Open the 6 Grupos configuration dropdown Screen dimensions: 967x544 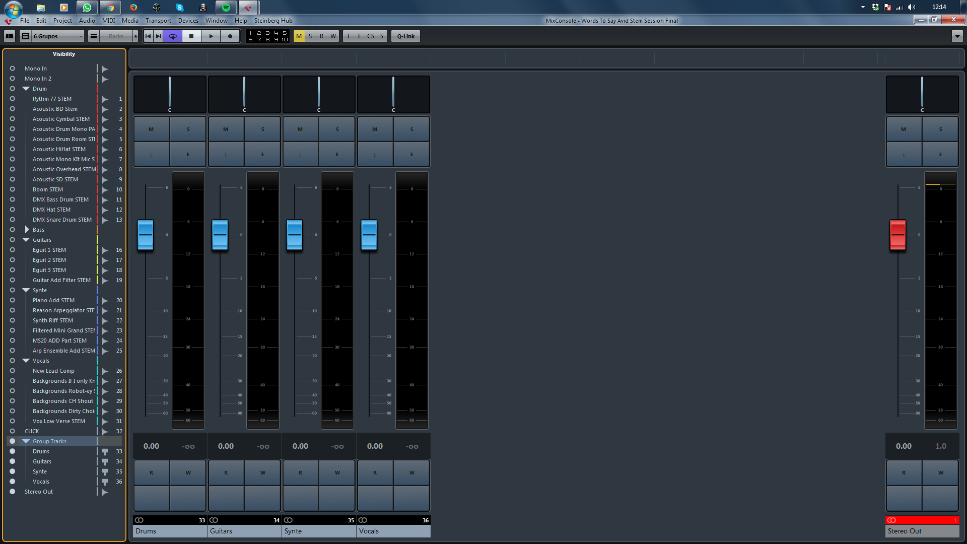[57, 36]
